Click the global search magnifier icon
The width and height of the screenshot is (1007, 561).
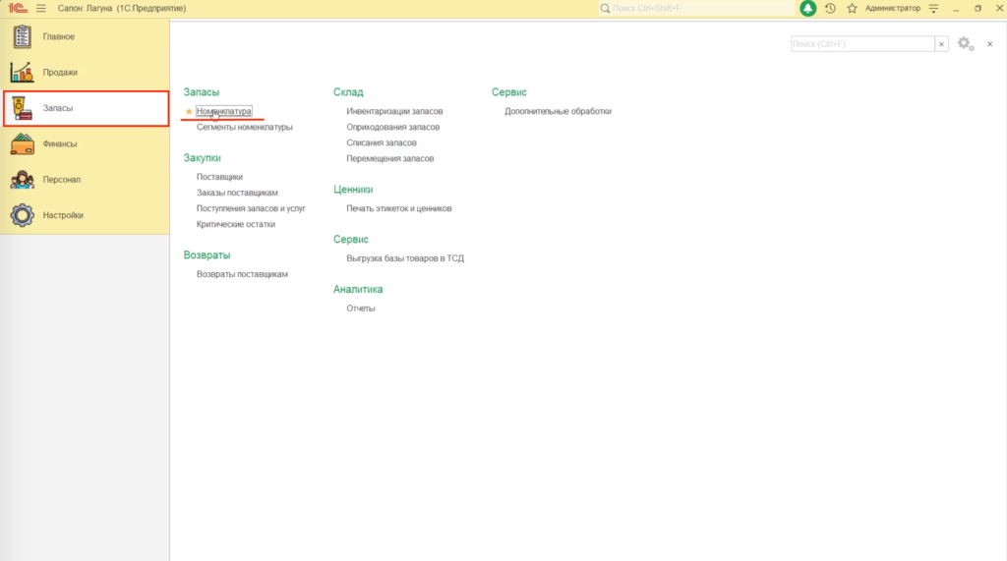click(605, 8)
